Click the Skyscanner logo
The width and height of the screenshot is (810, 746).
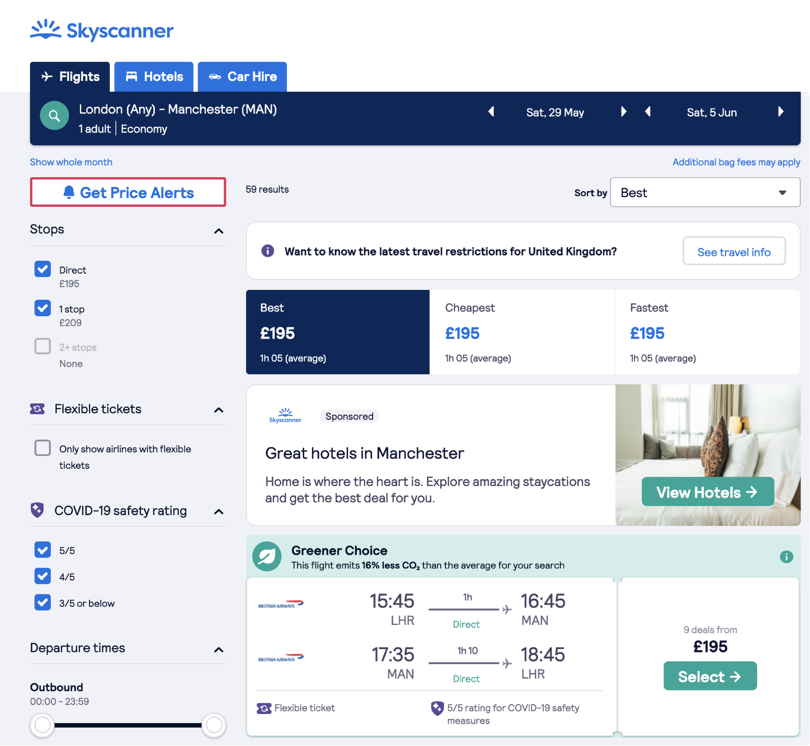click(x=102, y=30)
